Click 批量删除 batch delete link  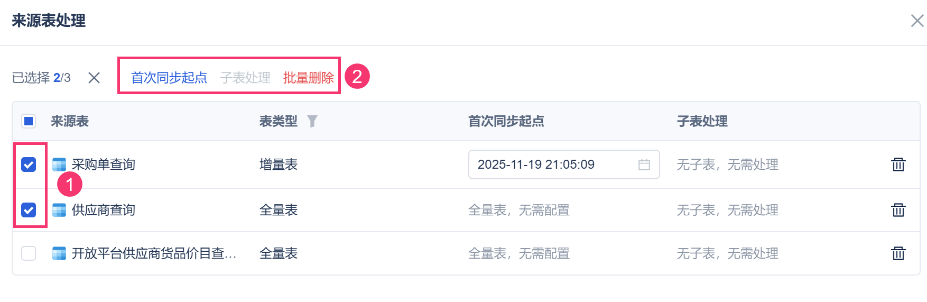(x=308, y=78)
